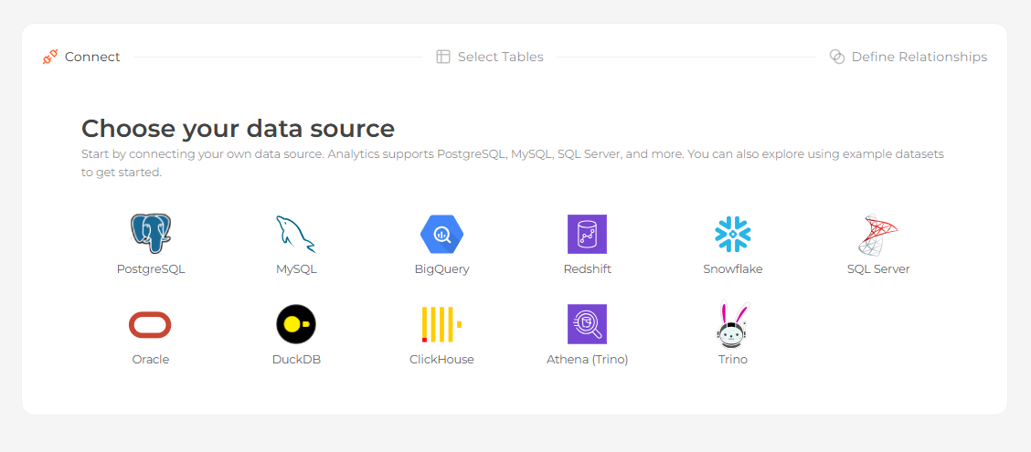This screenshot has width=1031, height=452.
Task: Select the Redshift purple icon
Action: point(587,234)
